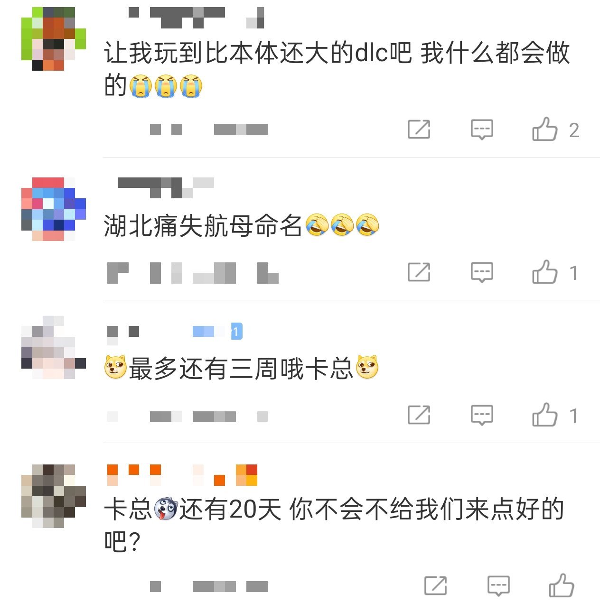The height and width of the screenshot is (612, 600).
Task: Reply to the 最多还有三周哦卡总 comment
Action: [482, 415]
